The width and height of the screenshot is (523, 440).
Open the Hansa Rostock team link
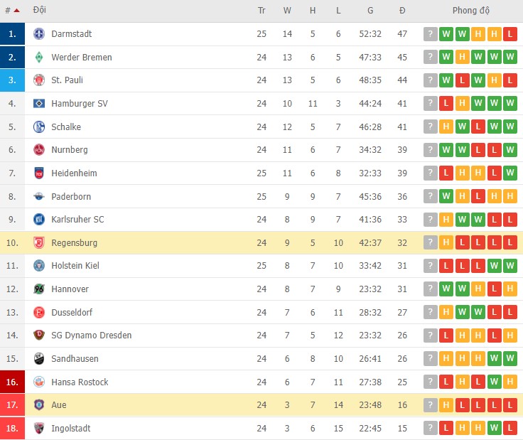tap(80, 382)
